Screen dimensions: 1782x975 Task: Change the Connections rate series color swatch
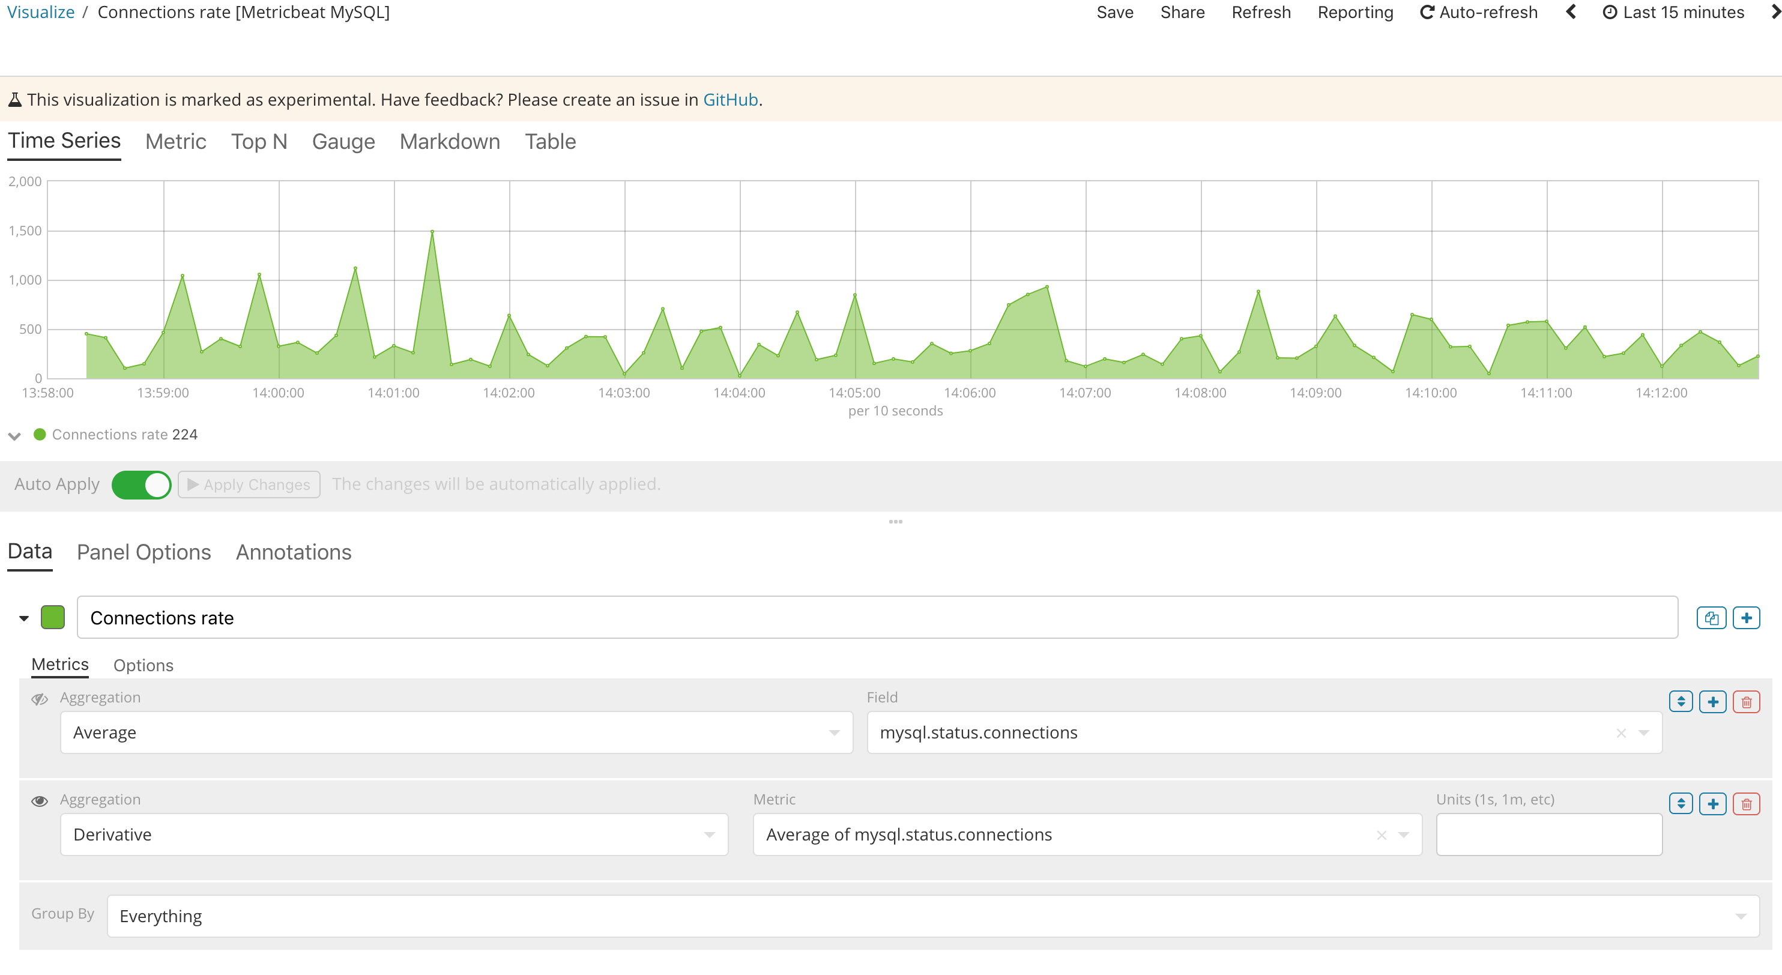(x=53, y=618)
